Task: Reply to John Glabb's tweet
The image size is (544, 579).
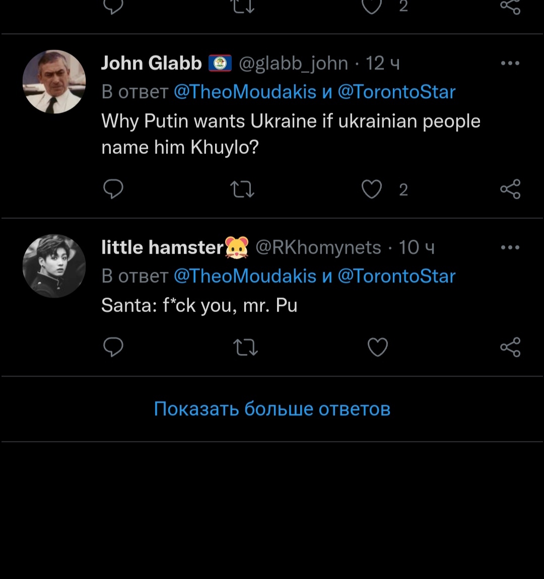Action: [113, 189]
